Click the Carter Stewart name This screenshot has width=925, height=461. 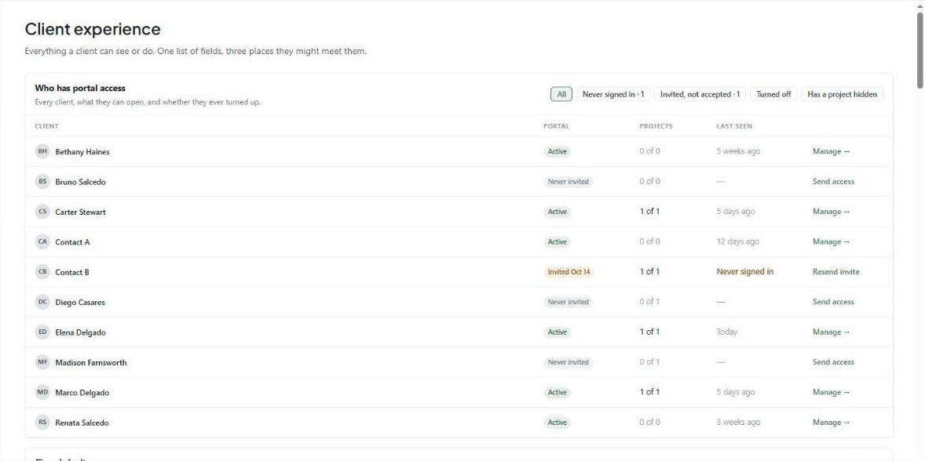tap(80, 212)
